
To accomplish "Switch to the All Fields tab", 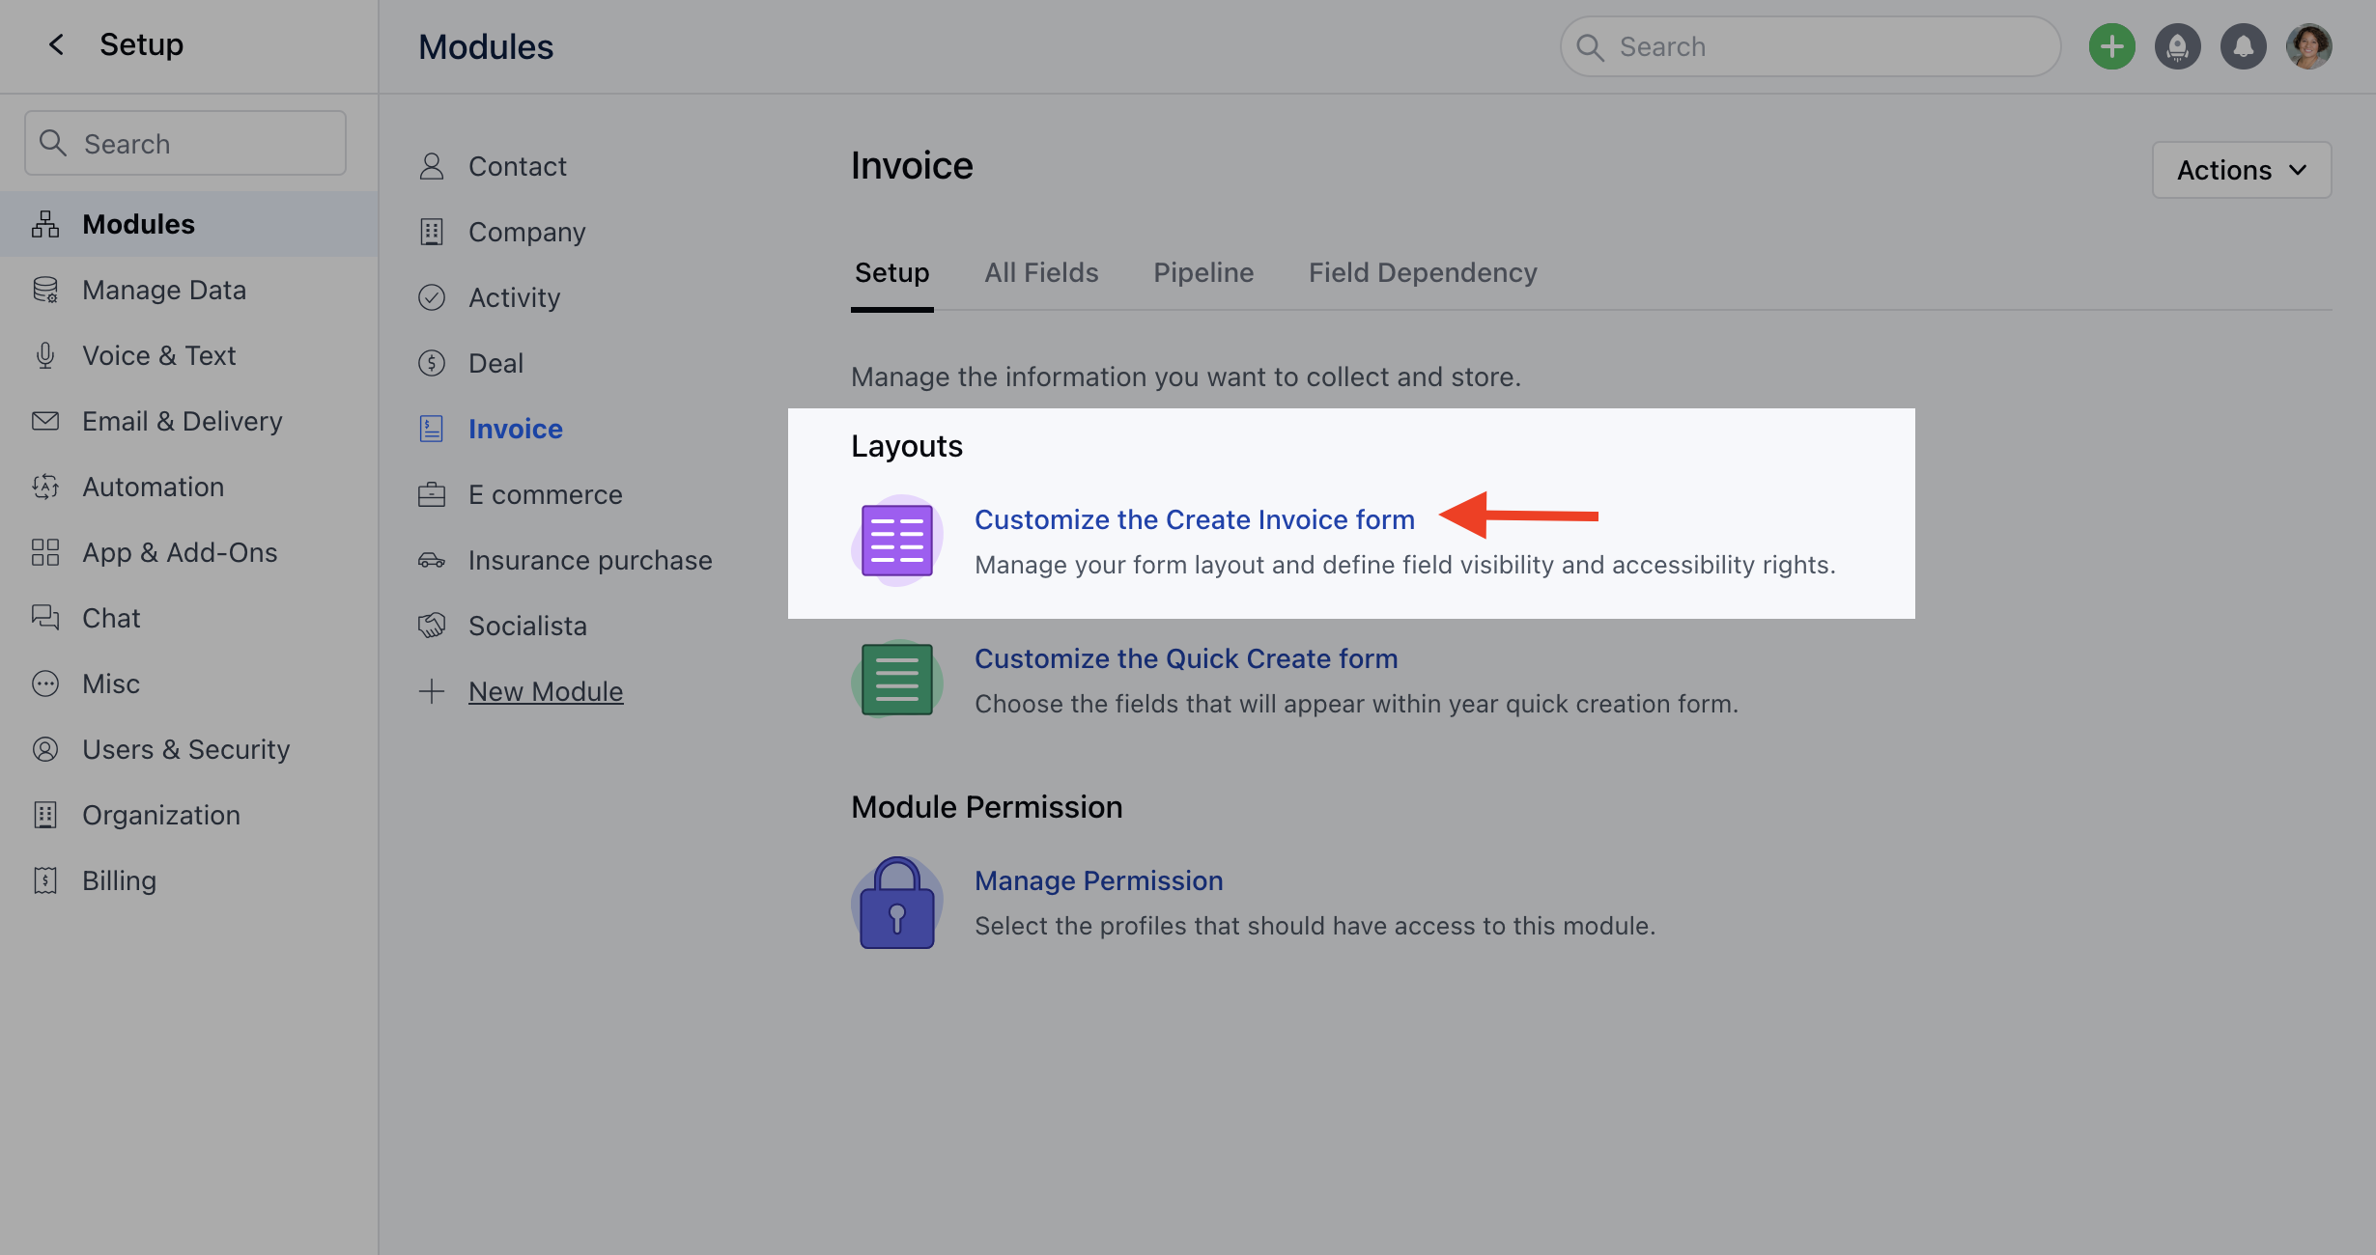I will pyautogui.click(x=1041, y=273).
